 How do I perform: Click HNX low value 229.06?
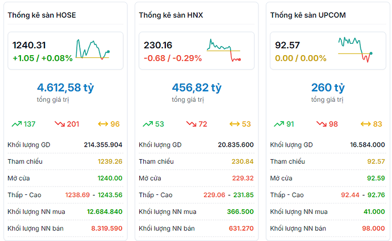214,195
